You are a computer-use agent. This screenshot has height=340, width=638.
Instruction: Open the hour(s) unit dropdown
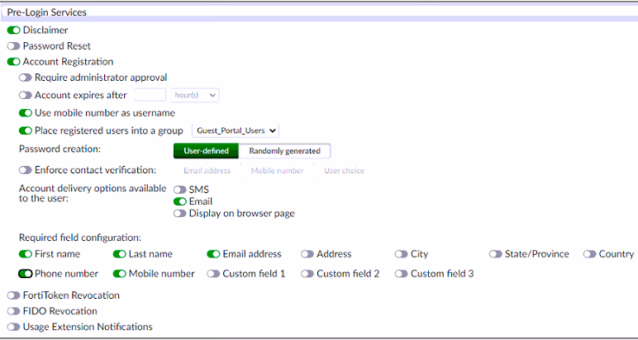[x=195, y=95]
